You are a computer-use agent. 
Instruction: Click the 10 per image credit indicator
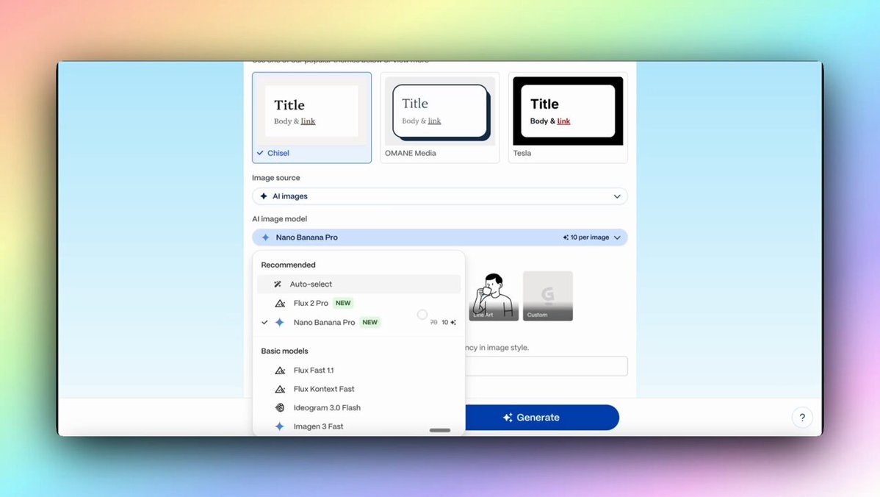tap(586, 237)
